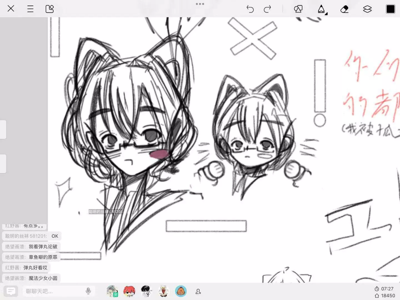Close the drawing canvas with the X icon
Viewport: 400px width, 300px height.
(11, 9)
